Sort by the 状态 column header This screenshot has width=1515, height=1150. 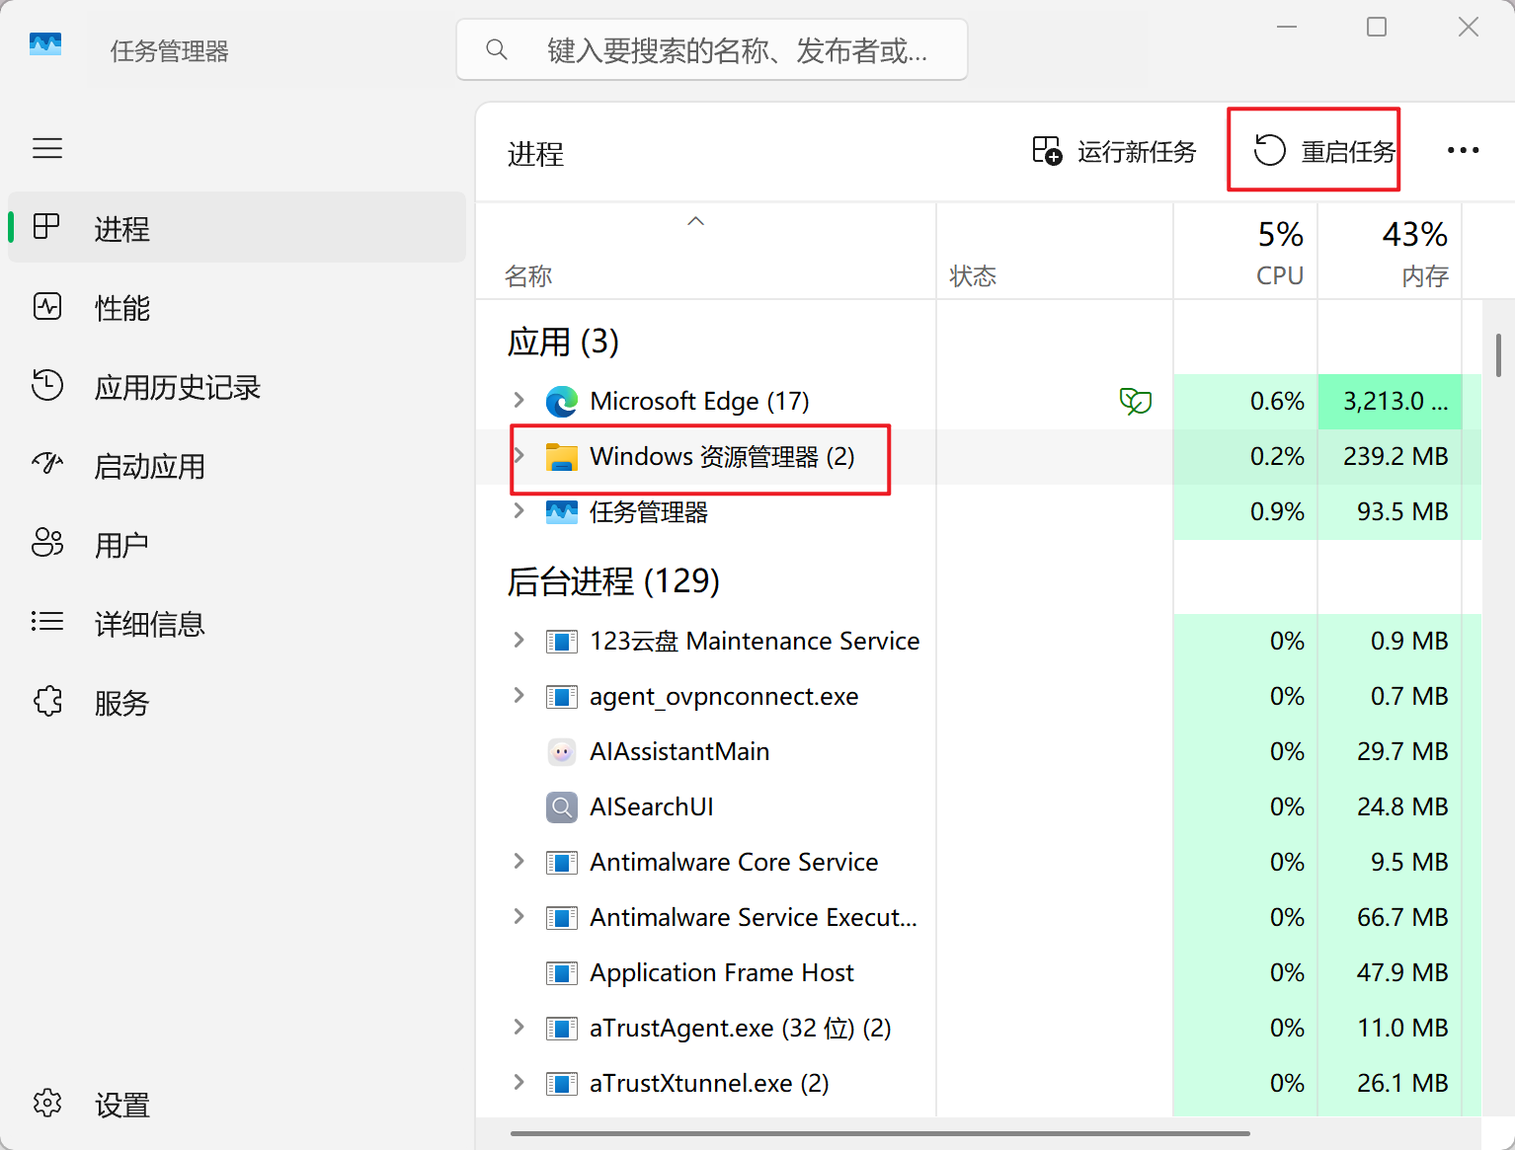coord(1055,252)
